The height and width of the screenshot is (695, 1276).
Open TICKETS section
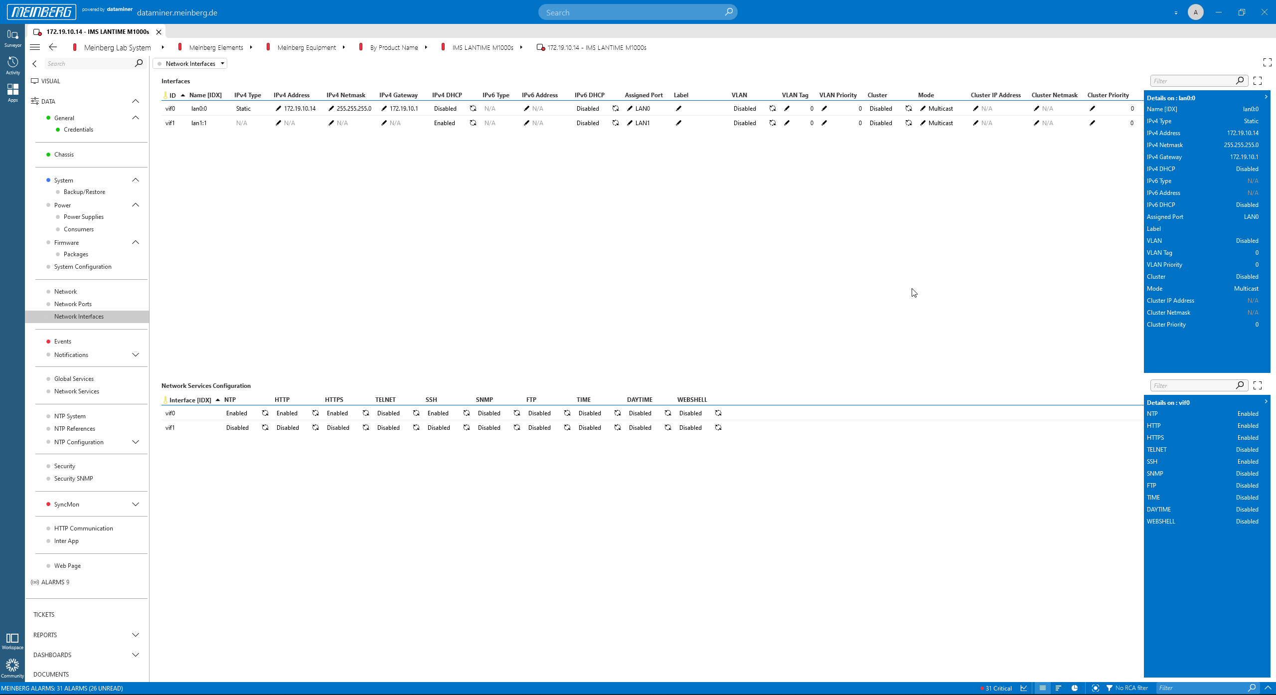point(44,614)
